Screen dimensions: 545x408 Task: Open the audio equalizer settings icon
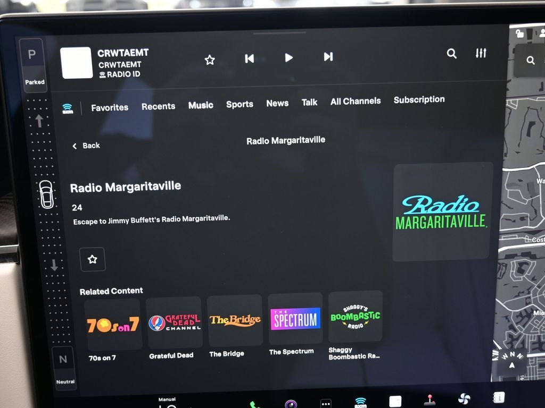pyautogui.click(x=481, y=53)
